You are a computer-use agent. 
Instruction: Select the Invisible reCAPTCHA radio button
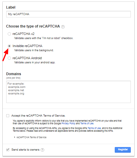[x=9, y=46]
